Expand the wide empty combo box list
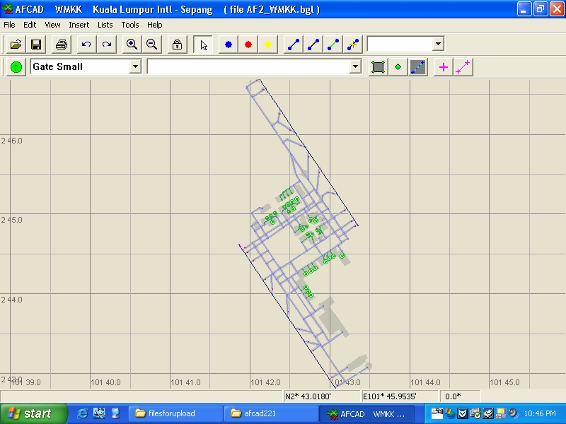The width and height of the screenshot is (566, 424). (x=356, y=66)
